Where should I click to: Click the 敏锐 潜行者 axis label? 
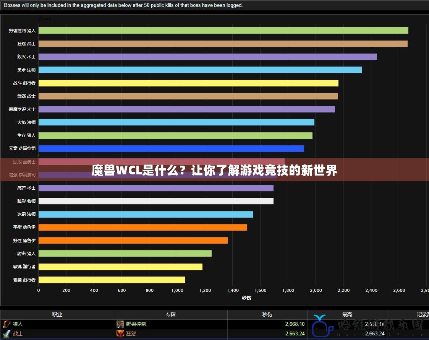click(x=24, y=267)
